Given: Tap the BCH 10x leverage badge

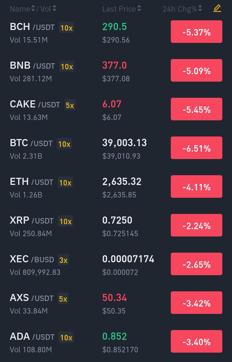Looking at the screenshot, I should tap(67, 28).
